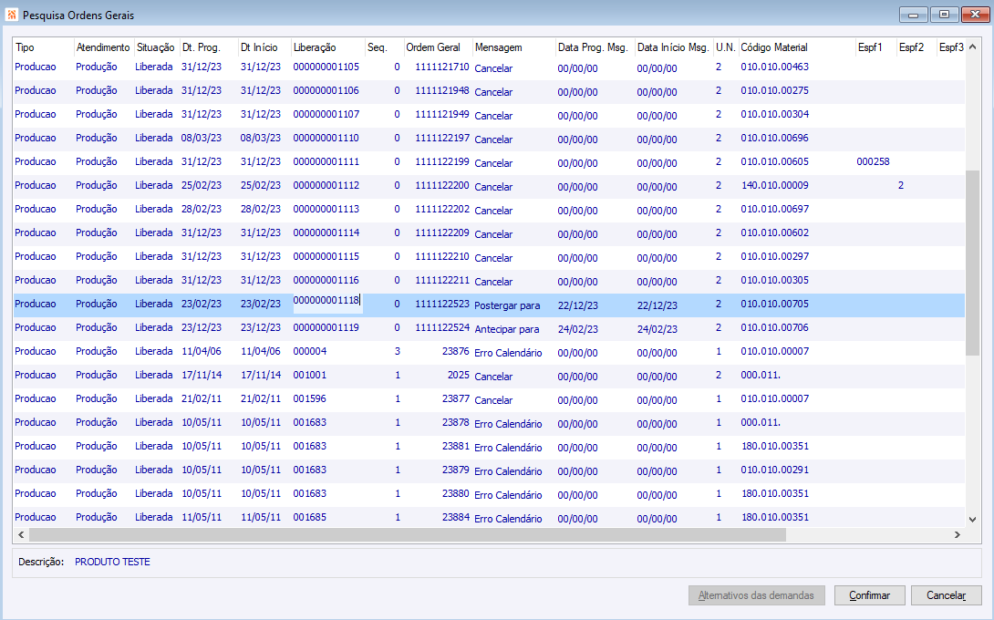Select Ordem Geral cell 2025

pos(459,375)
